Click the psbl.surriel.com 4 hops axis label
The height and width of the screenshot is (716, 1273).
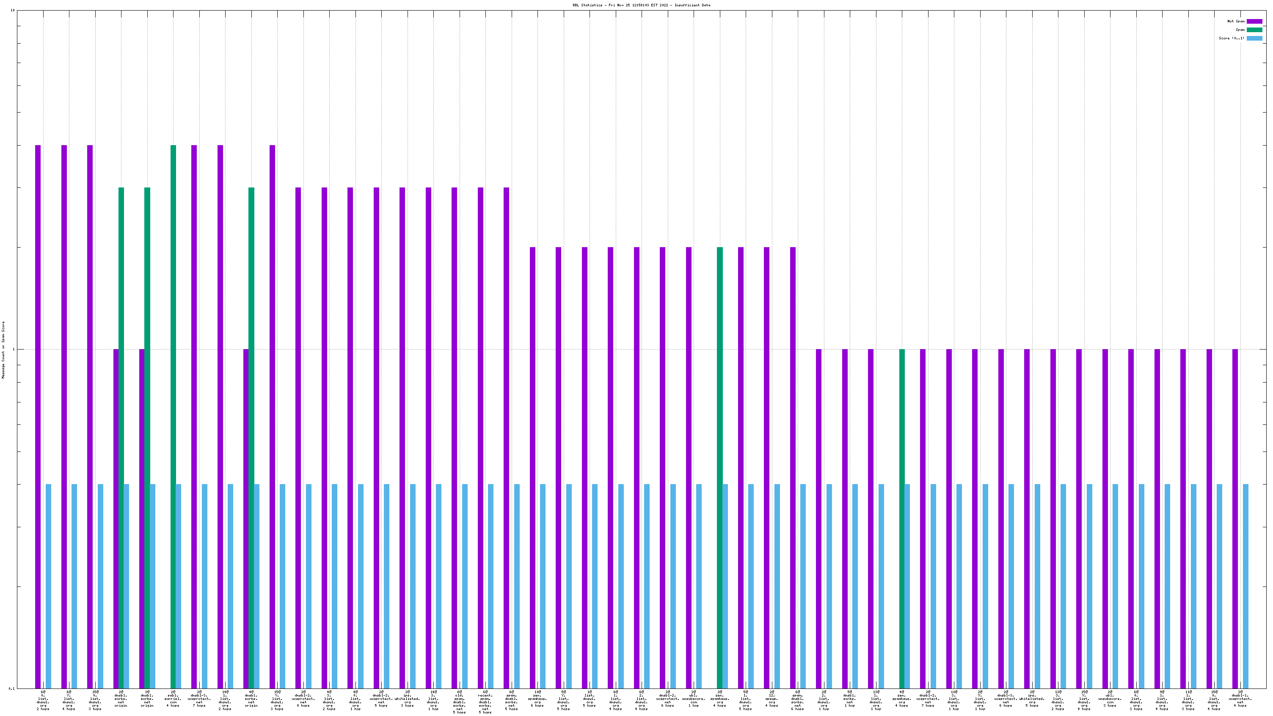tap(173, 699)
